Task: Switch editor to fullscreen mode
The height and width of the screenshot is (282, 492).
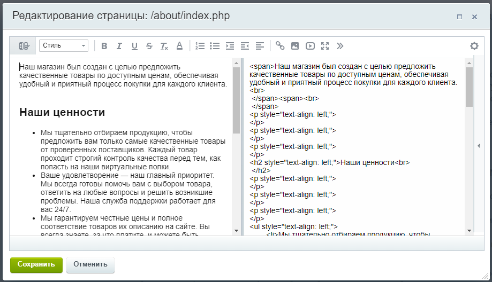Action: pos(325,46)
